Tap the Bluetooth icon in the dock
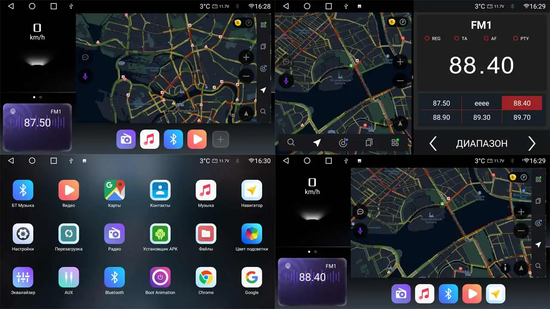This screenshot has height=309, width=550. tap(173, 139)
